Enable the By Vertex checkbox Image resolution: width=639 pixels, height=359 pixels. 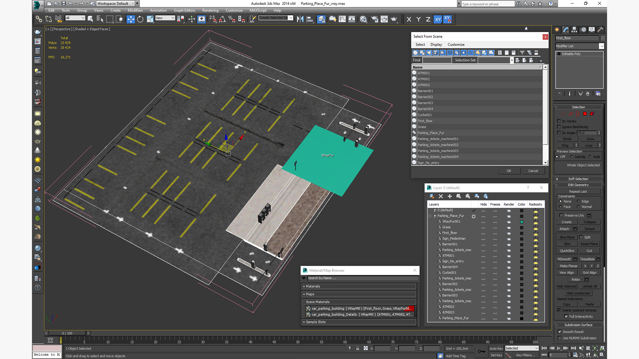[559, 121]
